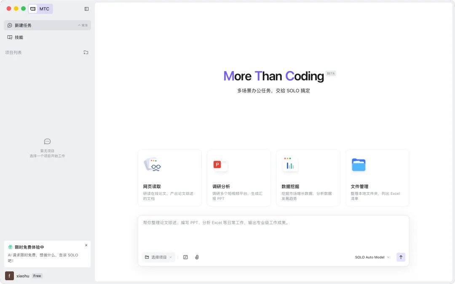Select the 数据挖掘 data mining card
The width and height of the screenshot is (455, 284).
pos(308,178)
